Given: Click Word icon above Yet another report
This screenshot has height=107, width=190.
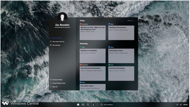Looking at the screenshot, I should click(x=81, y=83).
